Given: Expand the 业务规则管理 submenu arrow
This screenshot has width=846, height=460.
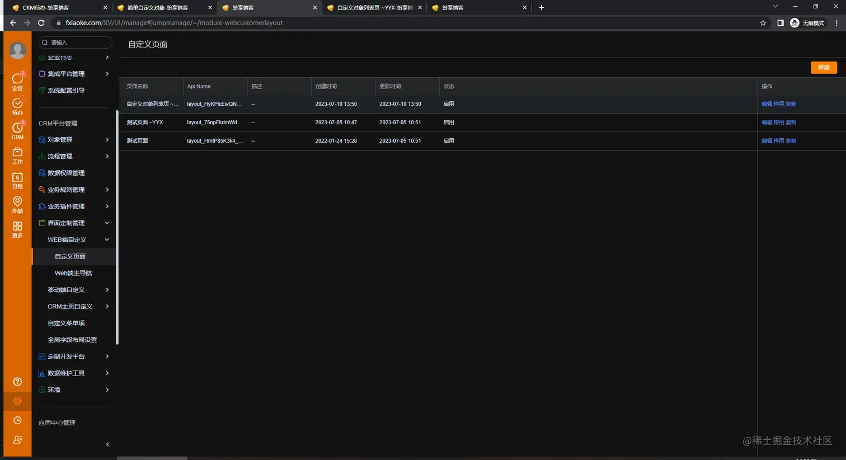Looking at the screenshot, I should (107, 190).
